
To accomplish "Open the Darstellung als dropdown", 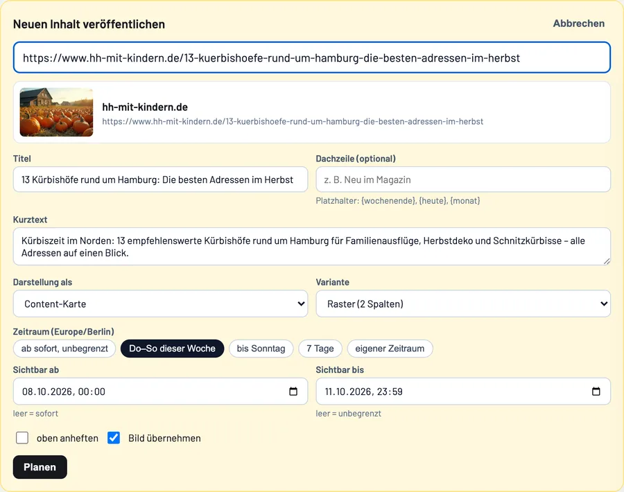I will 160,304.
